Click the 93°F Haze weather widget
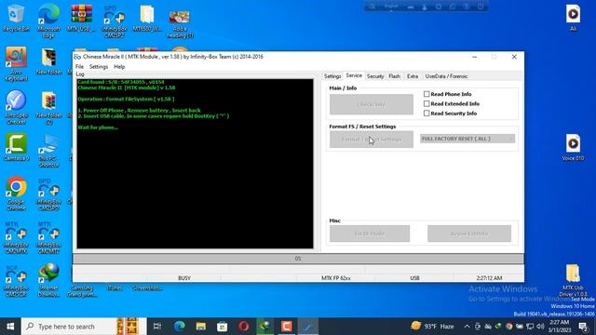596x335 pixels. coord(432,327)
